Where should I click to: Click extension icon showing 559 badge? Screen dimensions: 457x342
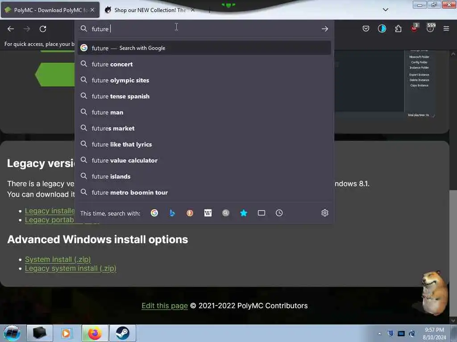(431, 28)
